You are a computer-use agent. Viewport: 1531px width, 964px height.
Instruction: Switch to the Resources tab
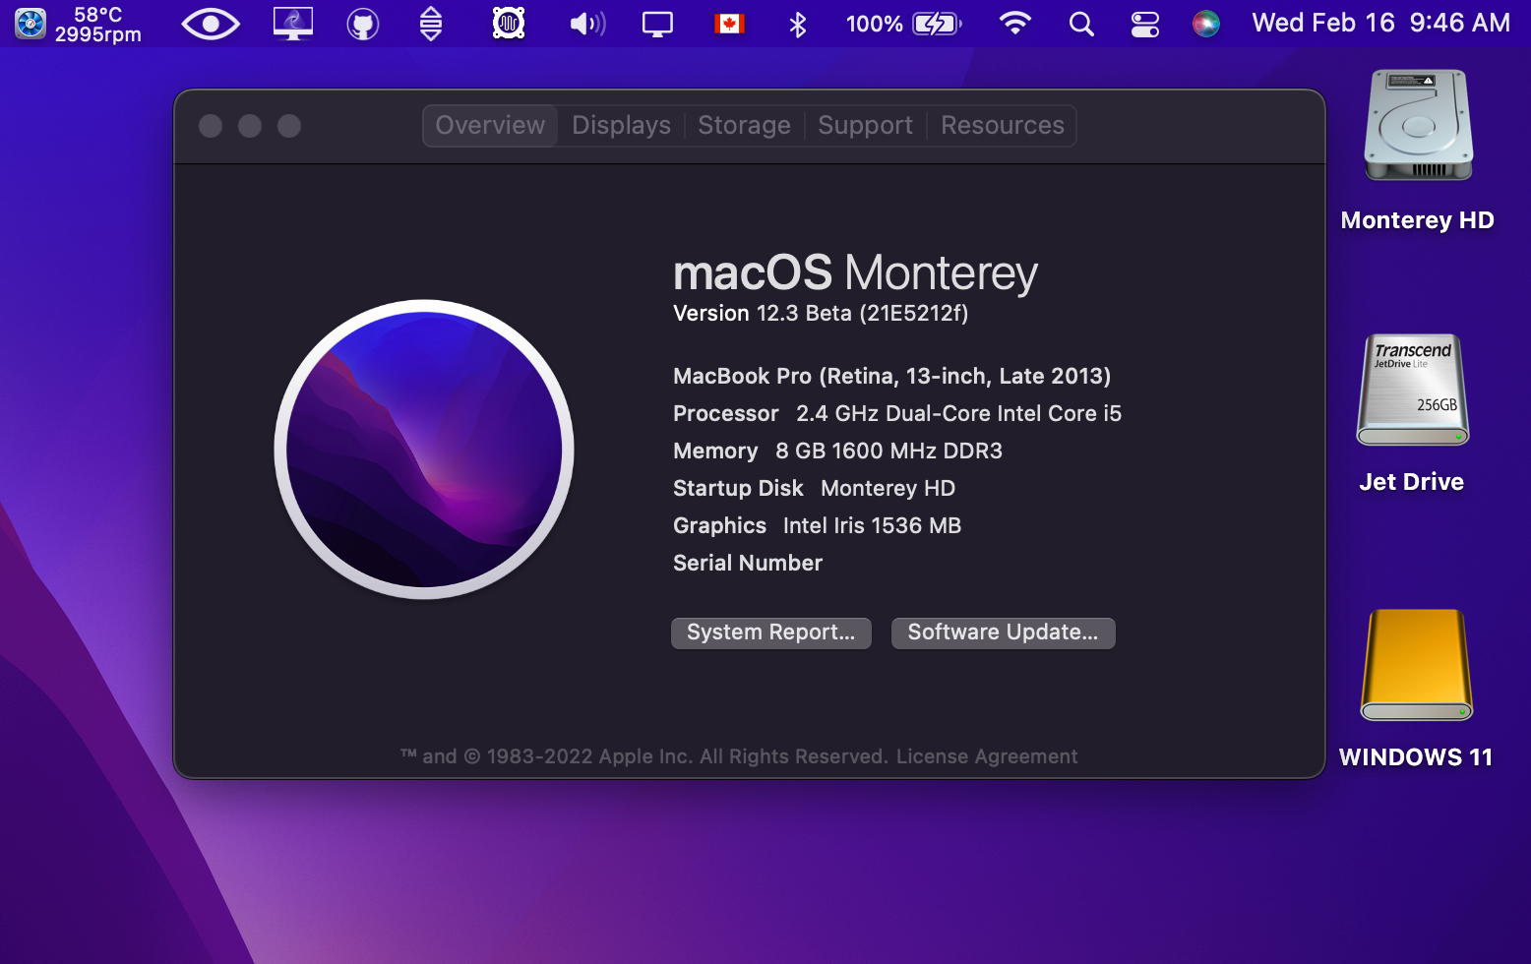tap(1002, 126)
